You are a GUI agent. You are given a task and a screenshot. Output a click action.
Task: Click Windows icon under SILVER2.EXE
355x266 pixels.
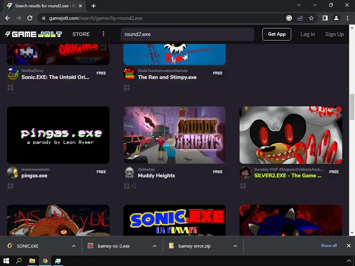coord(243,186)
